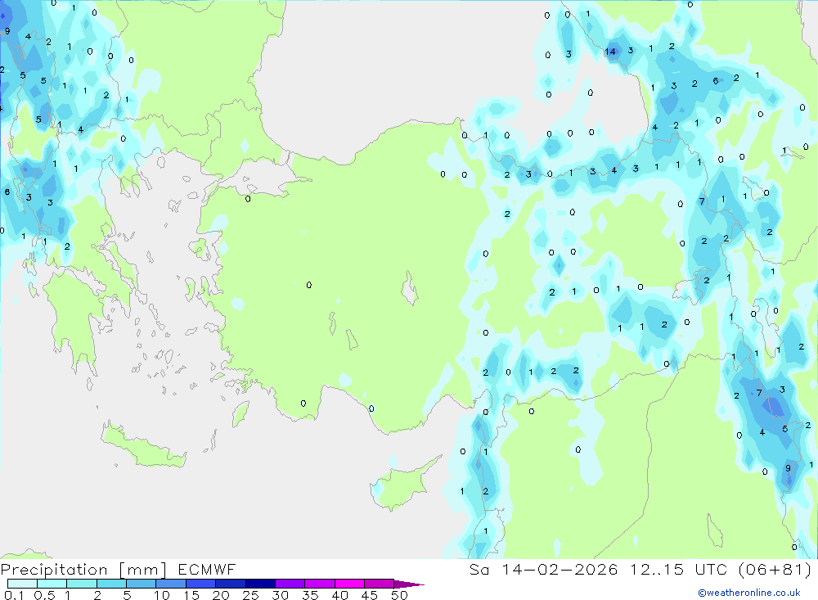
Task: Click the "(06+81)" forecast run text
Action: [x=775, y=569]
